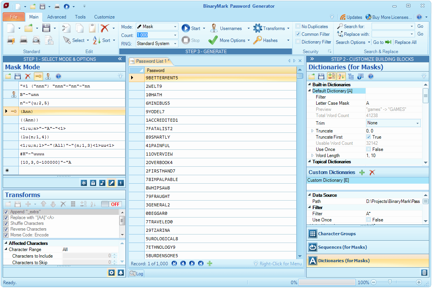The height and width of the screenshot is (288, 432).
Task: Expand the Trim None dropdown
Action: pyautogui.click(x=417, y=123)
